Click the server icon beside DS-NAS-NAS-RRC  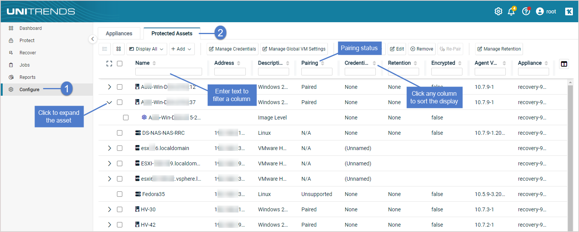pyautogui.click(x=138, y=133)
